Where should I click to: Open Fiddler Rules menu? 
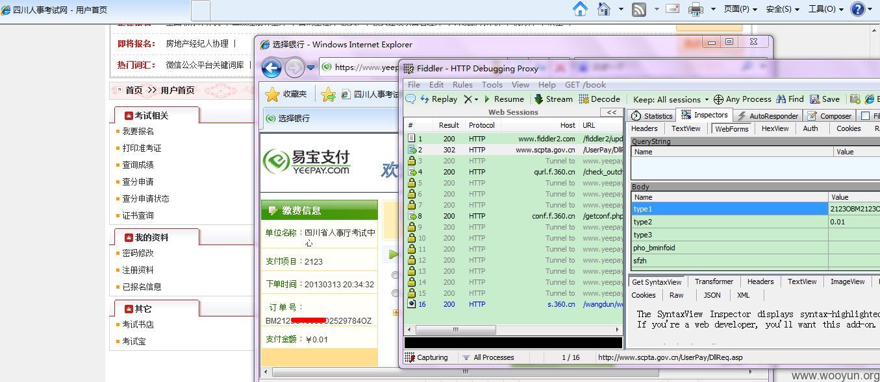tap(462, 84)
